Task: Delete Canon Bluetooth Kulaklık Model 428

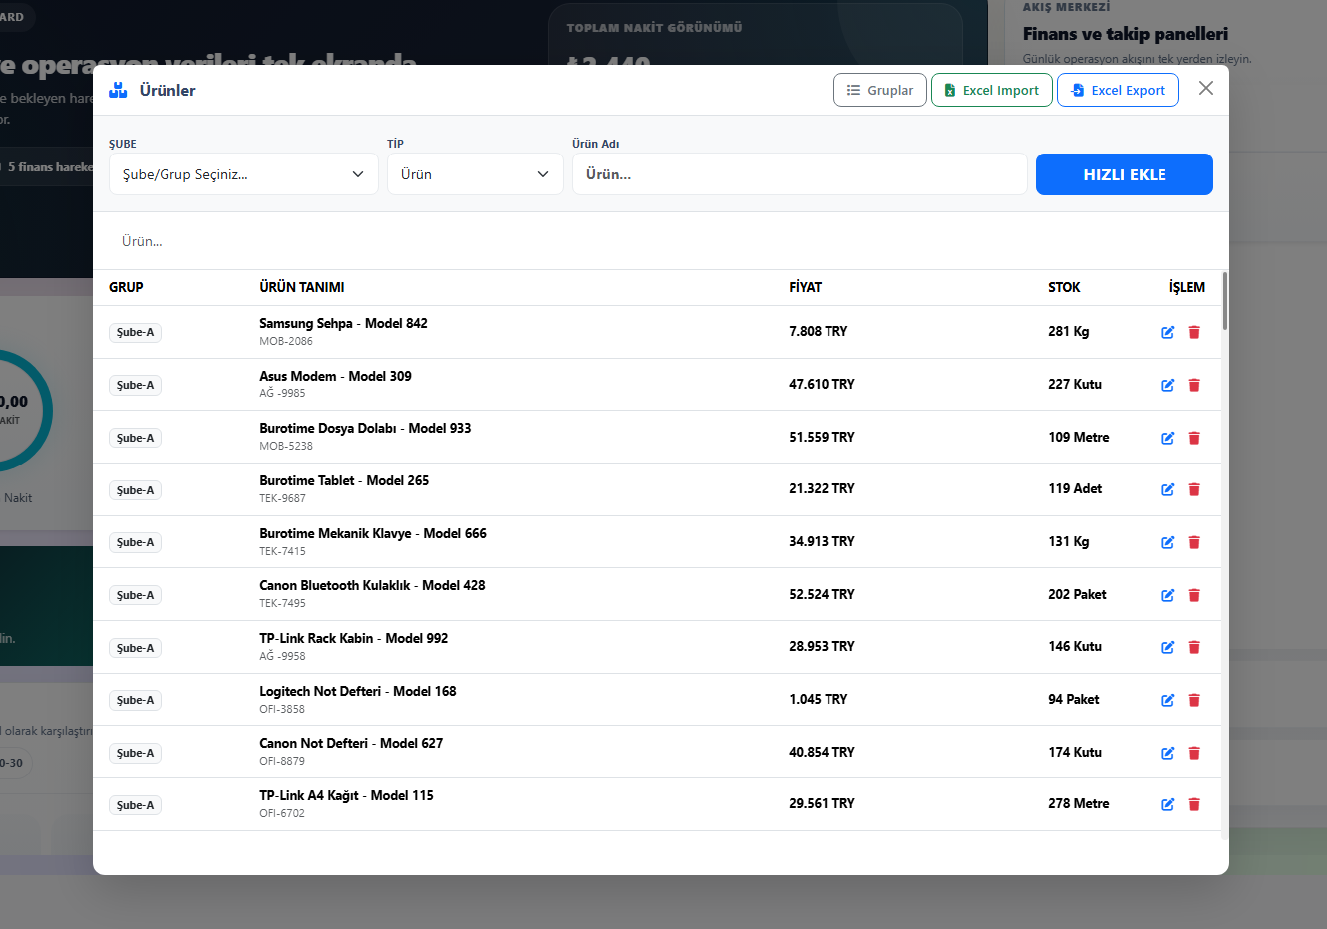Action: coord(1194,595)
